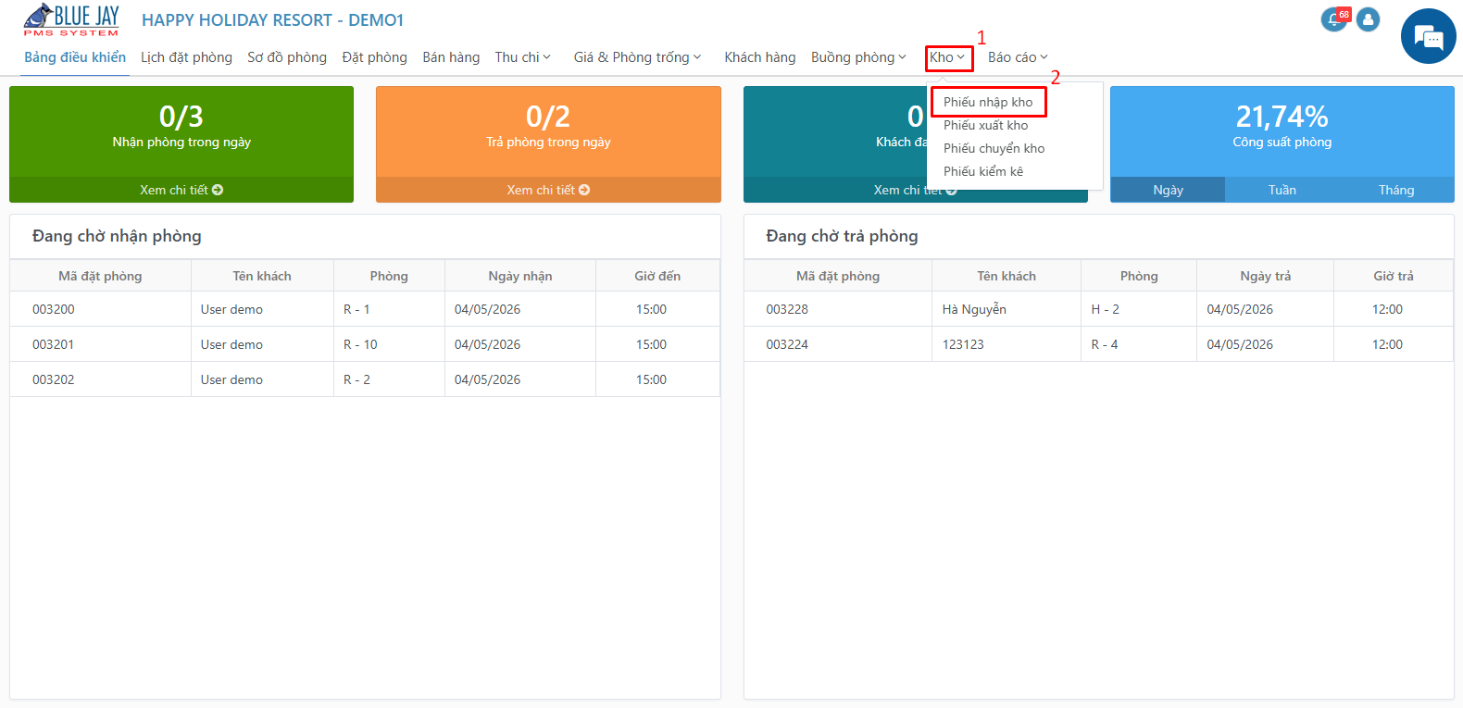Collapse the Kho dropdown menu
Viewport: 1463px width, 708px height.
point(948,57)
